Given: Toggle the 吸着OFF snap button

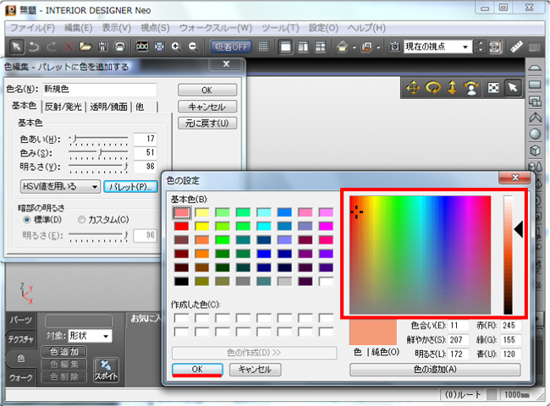Looking at the screenshot, I should pos(230,47).
